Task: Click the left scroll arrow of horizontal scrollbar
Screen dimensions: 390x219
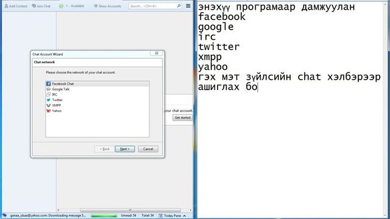Action: point(58,210)
